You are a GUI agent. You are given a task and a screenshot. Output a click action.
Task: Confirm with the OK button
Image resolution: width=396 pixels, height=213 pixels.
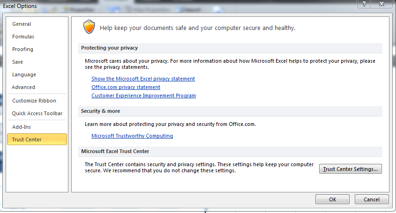click(x=332, y=199)
